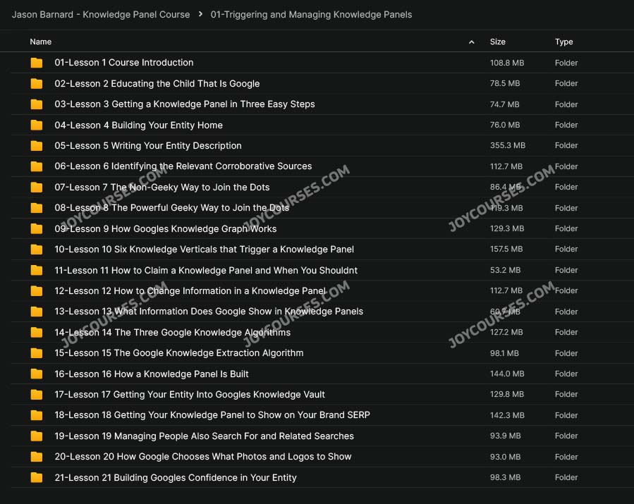Click folder icon of Lesson 4 Building Your Entity Home
The height and width of the screenshot is (504, 634).
(37, 125)
